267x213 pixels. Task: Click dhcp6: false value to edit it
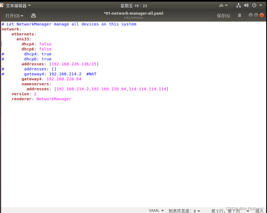click(x=45, y=49)
